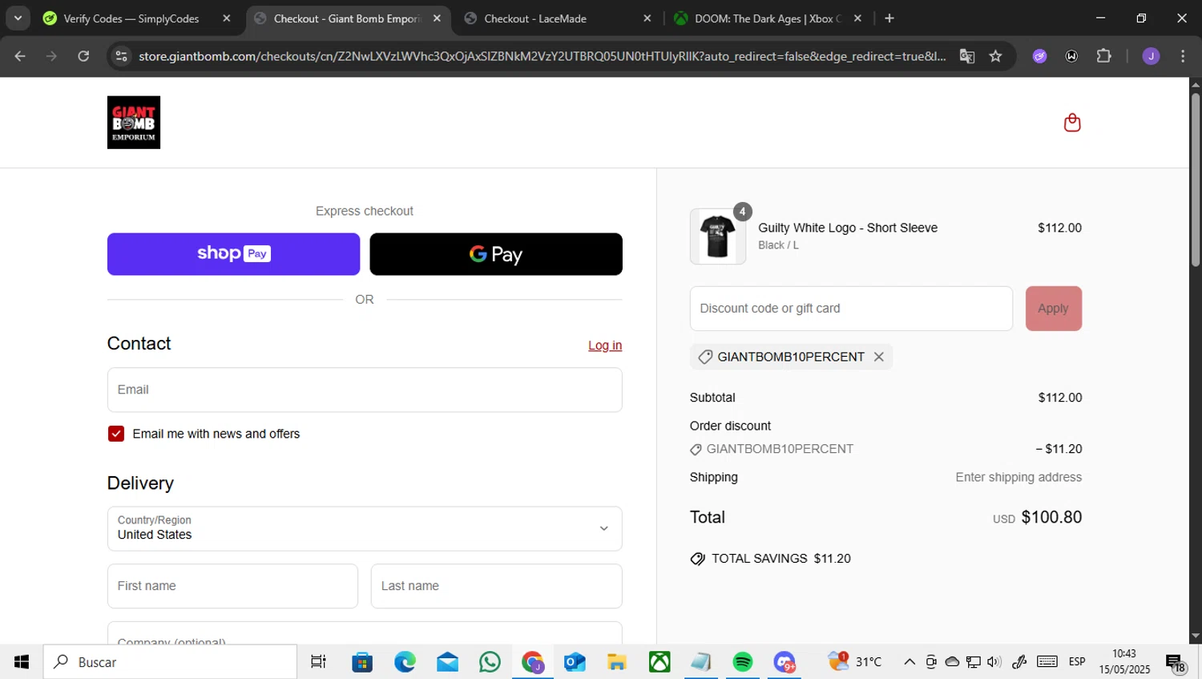Open the shopping bag cart icon
This screenshot has height=679, width=1202.
[1072, 123]
